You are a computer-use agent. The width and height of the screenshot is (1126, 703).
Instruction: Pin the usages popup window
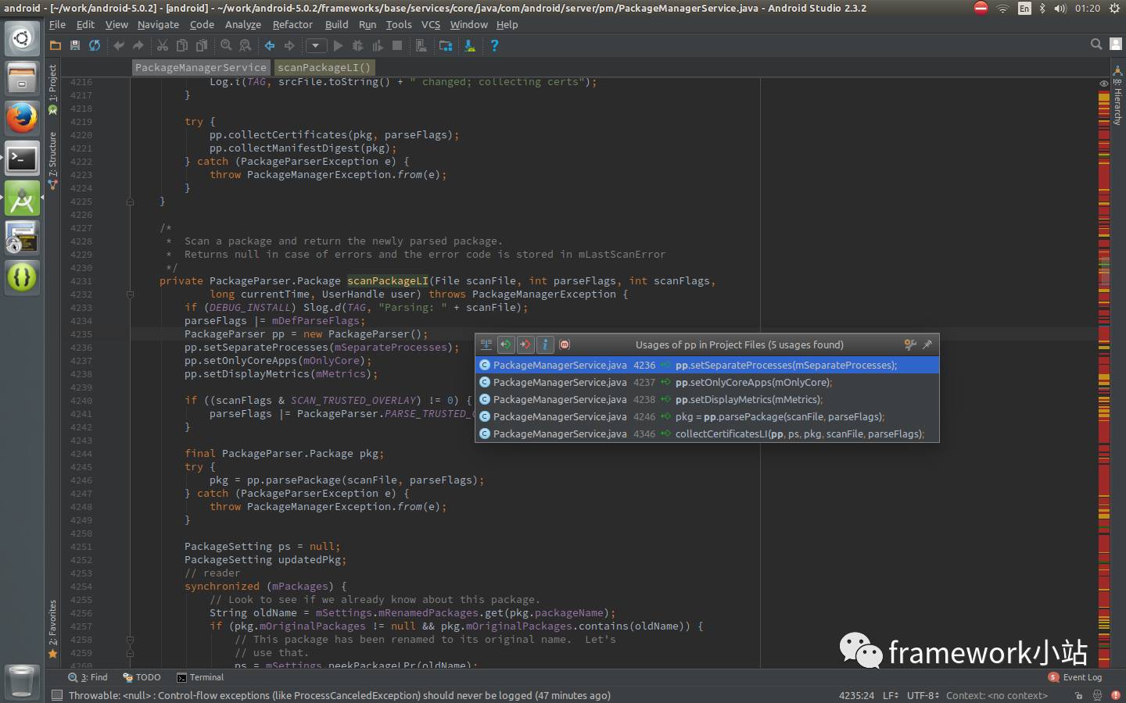[927, 344]
